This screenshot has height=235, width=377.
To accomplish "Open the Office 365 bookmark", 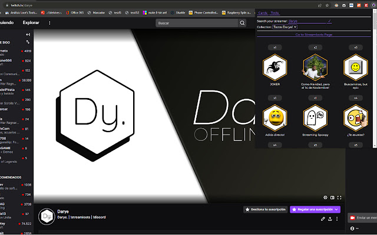I will 75,13.
